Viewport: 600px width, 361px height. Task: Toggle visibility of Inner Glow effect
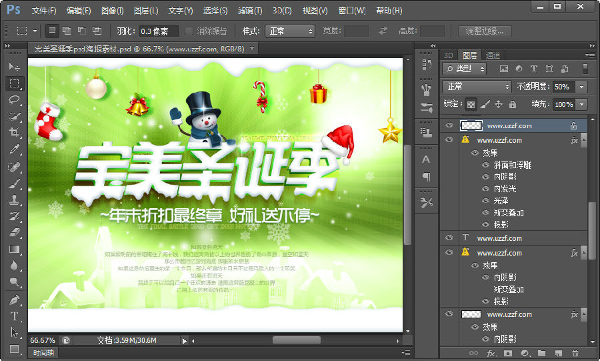click(x=485, y=189)
